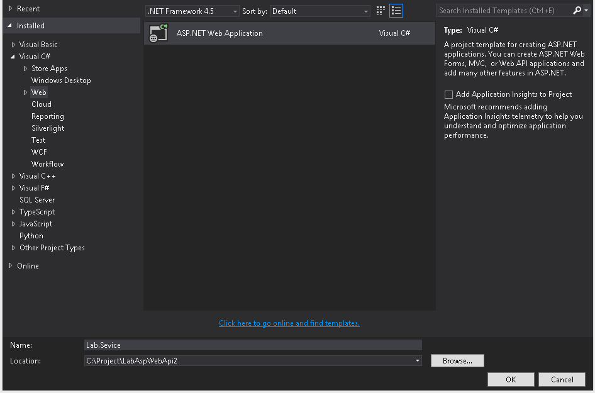The width and height of the screenshot is (595, 393).
Task: Select the Silverlight category
Action: 48,128
